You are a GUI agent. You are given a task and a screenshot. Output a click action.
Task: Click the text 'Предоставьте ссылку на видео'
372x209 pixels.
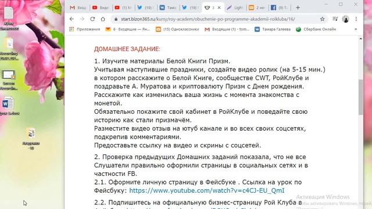(143, 145)
